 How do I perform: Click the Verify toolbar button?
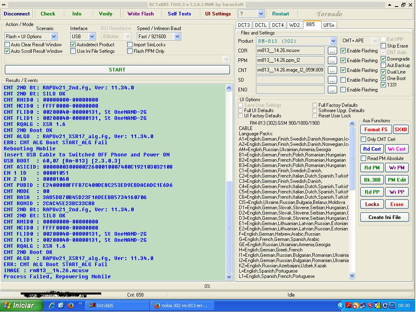point(106,14)
